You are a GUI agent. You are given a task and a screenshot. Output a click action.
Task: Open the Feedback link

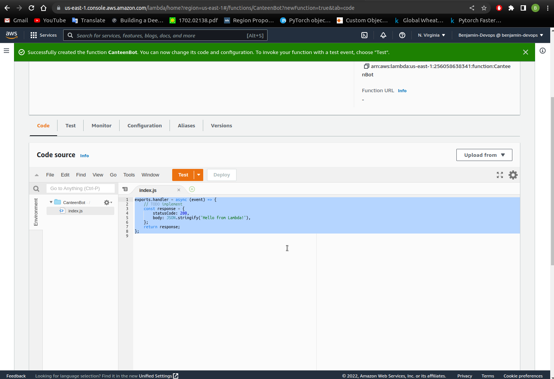16,376
